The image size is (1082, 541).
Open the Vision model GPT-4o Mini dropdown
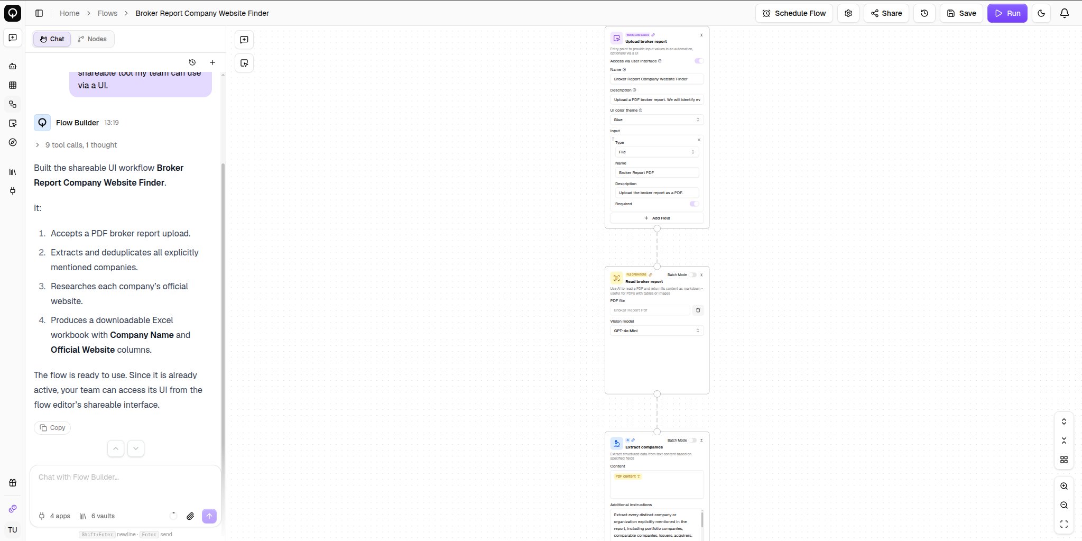click(x=656, y=331)
